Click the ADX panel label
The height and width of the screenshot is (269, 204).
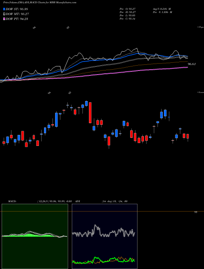(x=78, y=201)
